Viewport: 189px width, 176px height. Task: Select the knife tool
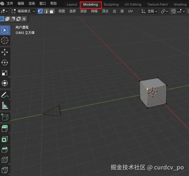point(5,170)
